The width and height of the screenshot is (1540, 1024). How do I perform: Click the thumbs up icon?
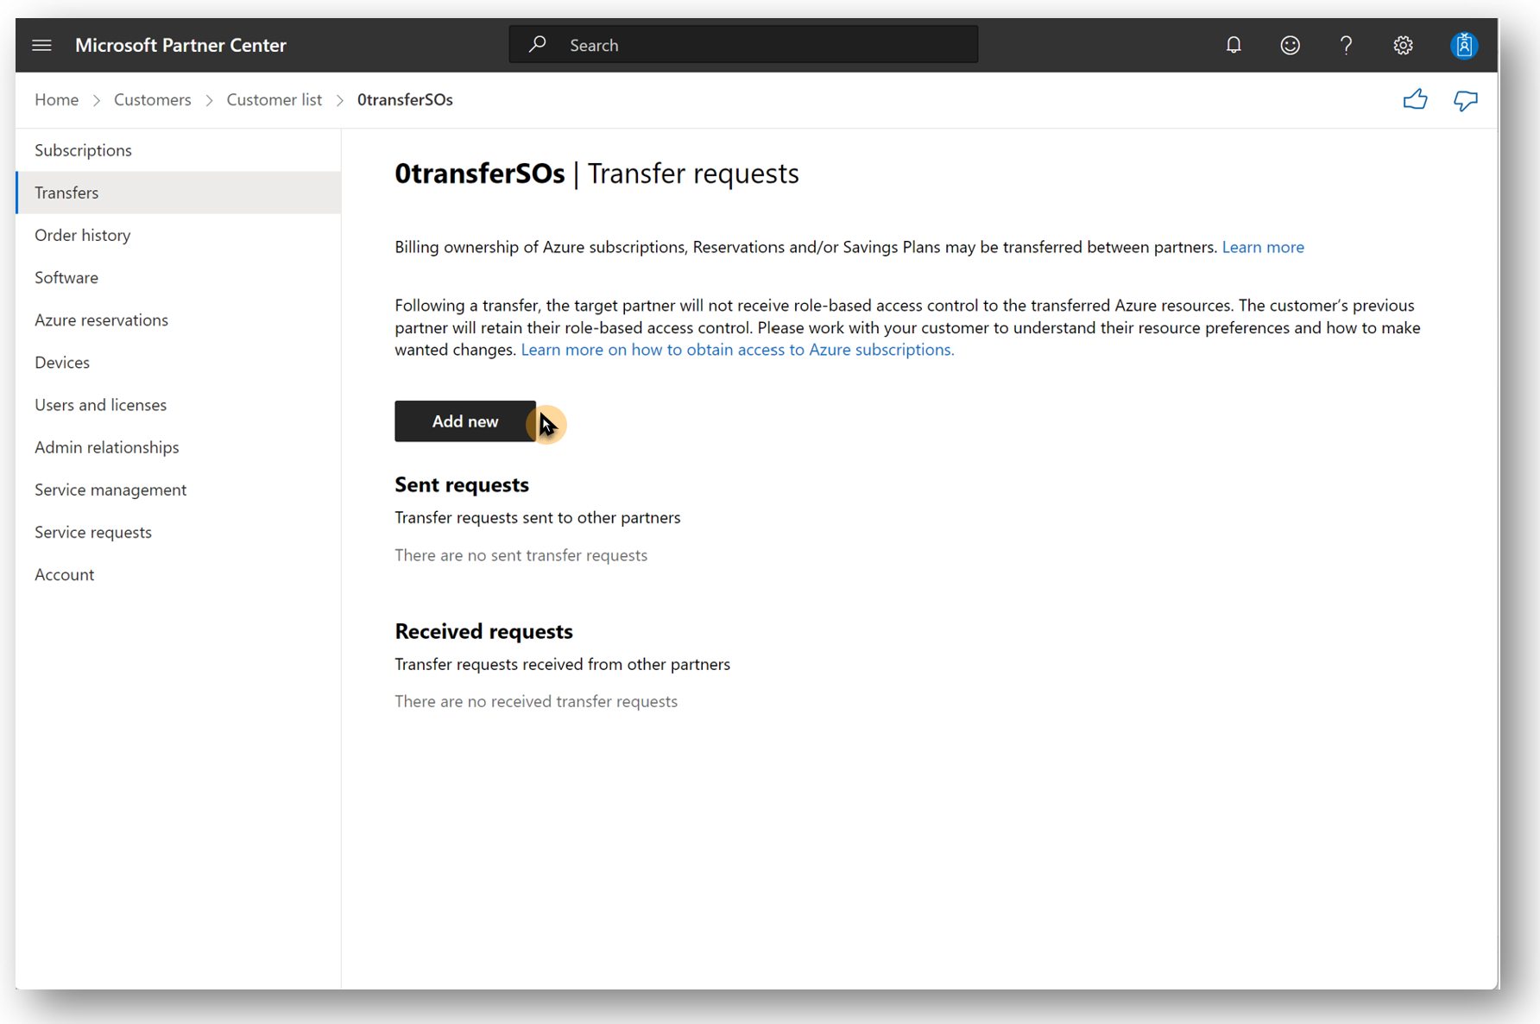pyautogui.click(x=1415, y=100)
